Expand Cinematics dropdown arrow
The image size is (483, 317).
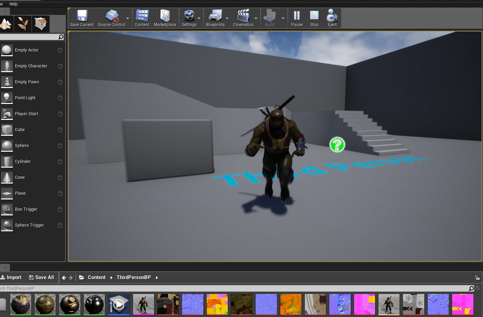pyautogui.click(x=256, y=18)
